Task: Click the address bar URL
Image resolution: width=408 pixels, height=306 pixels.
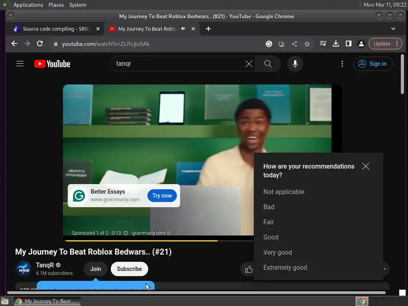Action: click(105, 44)
